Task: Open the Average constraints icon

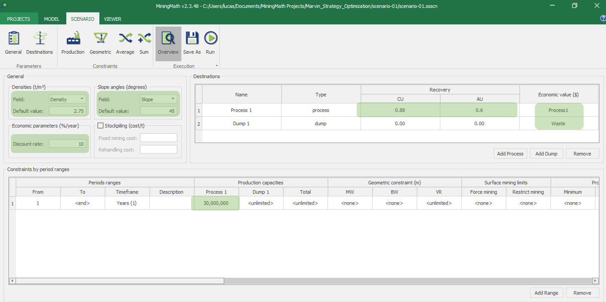Action: pos(125,42)
